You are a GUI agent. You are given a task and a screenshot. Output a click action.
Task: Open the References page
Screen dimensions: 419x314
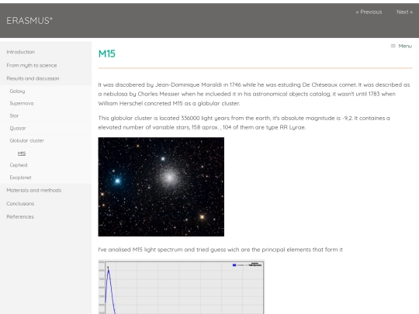20,217
